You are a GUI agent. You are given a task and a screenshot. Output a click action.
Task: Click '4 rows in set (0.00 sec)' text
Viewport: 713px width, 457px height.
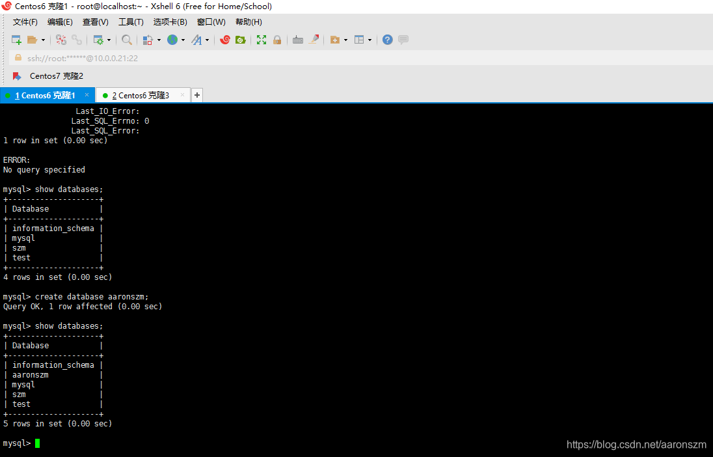point(58,277)
